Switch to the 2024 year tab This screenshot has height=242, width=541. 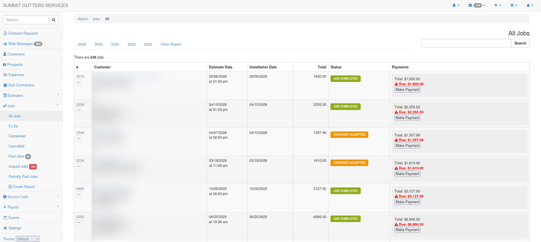[115, 44]
